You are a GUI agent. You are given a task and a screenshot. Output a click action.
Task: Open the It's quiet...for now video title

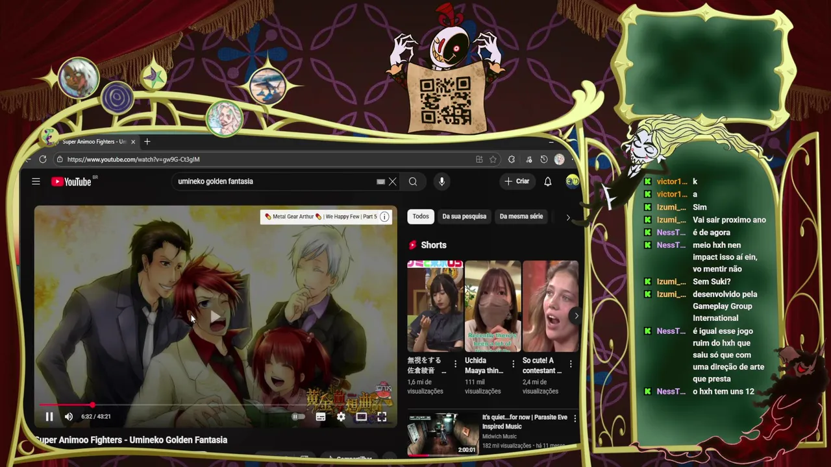point(526,422)
